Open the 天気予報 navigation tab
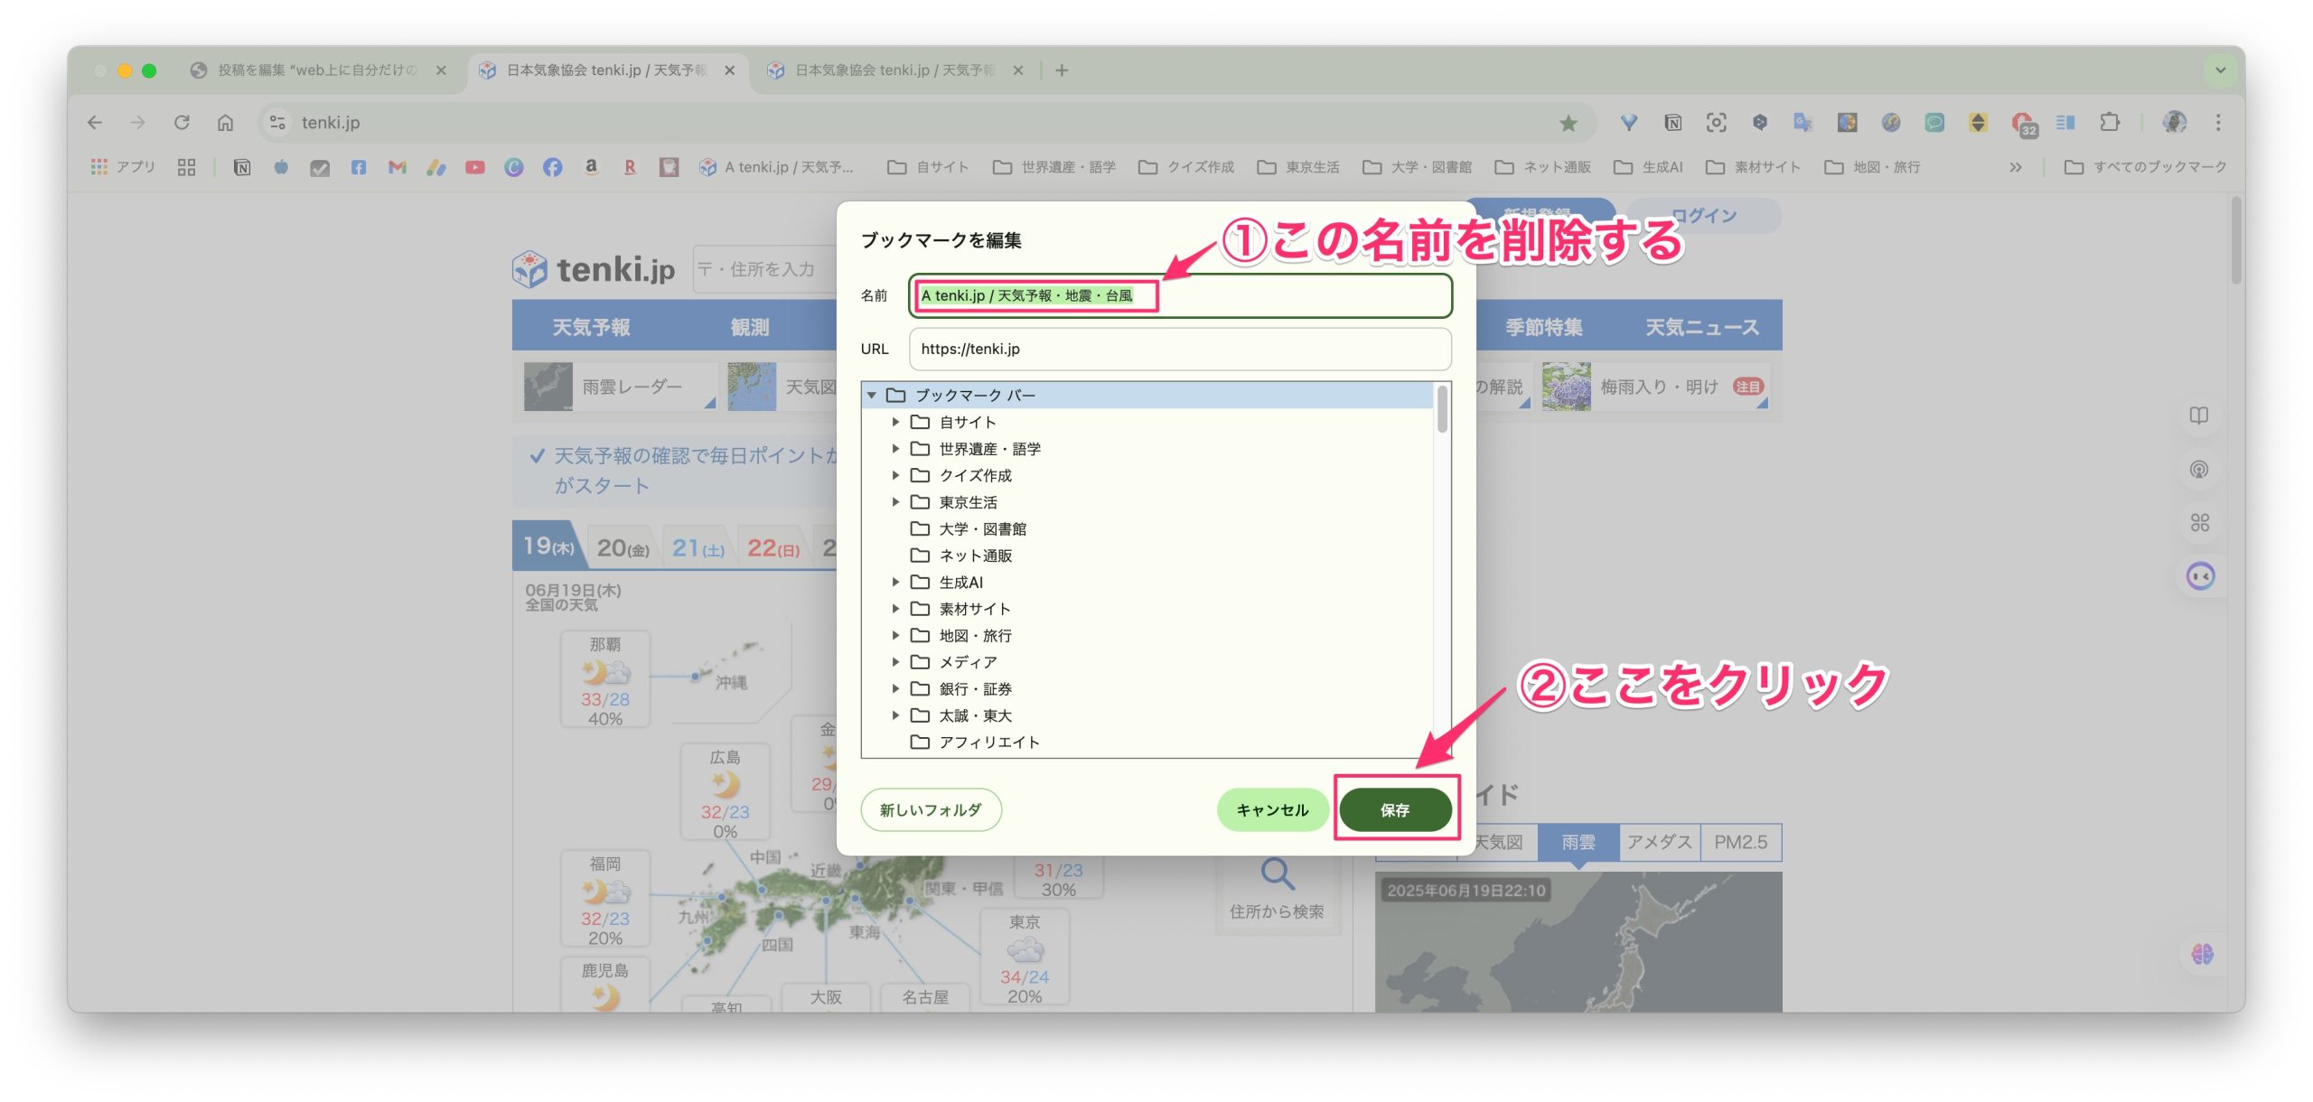 coord(591,327)
